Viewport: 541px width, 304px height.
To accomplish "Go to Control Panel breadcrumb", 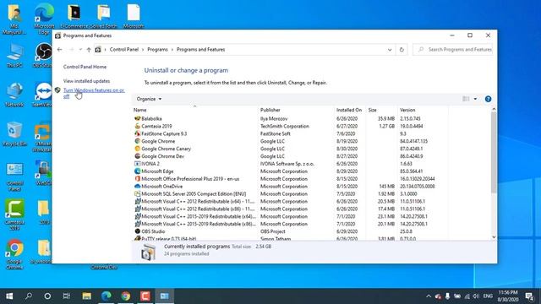I will click(x=124, y=50).
